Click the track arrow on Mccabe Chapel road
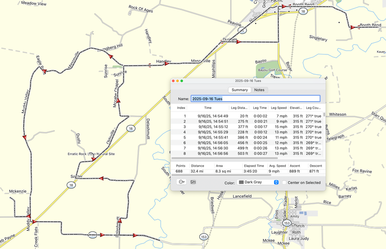 [x=118, y=101]
